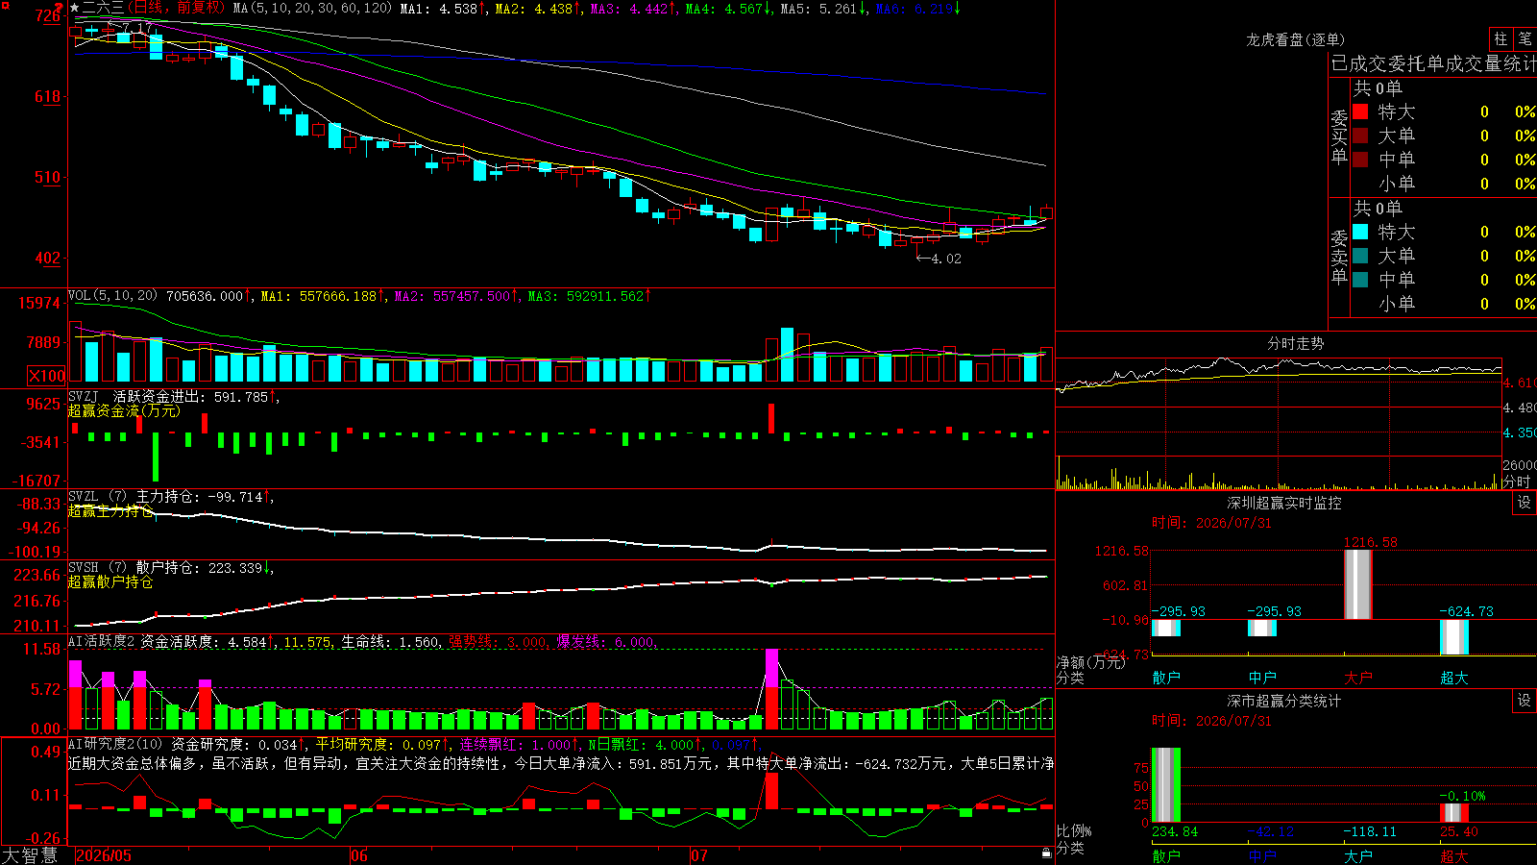This screenshot has height=865, width=1537.
Task: Open settings (设) for 深圳超赢实时监控 panel
Action: (x=1524, y=503)
